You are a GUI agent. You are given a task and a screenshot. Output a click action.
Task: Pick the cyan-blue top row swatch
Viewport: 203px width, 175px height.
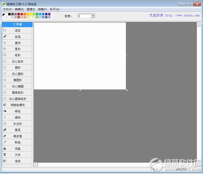[40, 14]
